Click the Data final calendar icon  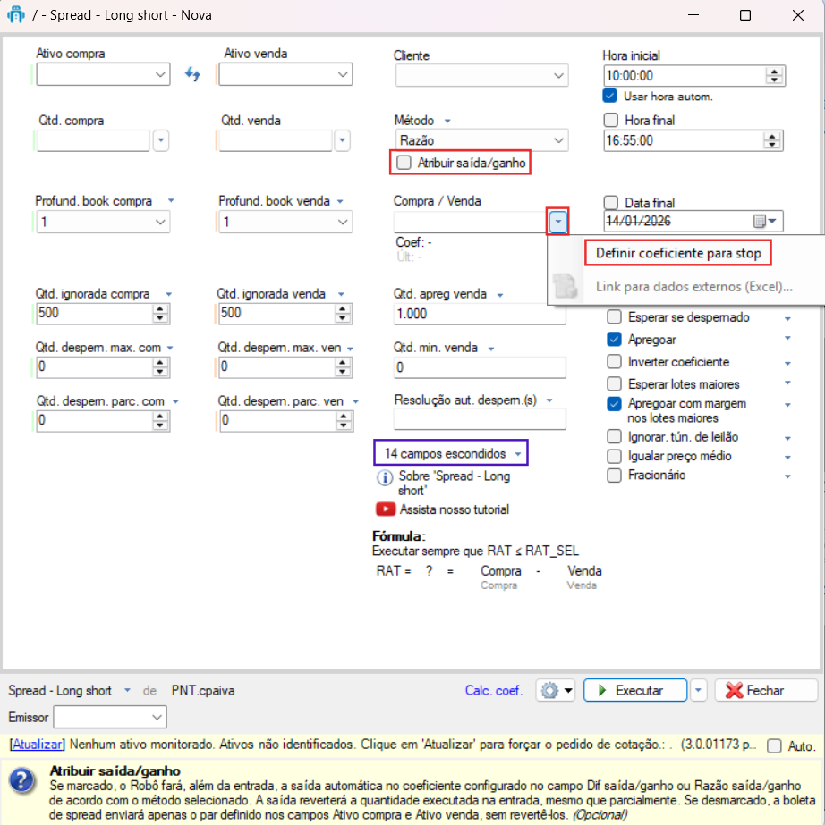pyautogui.click(x=759, y=221)
